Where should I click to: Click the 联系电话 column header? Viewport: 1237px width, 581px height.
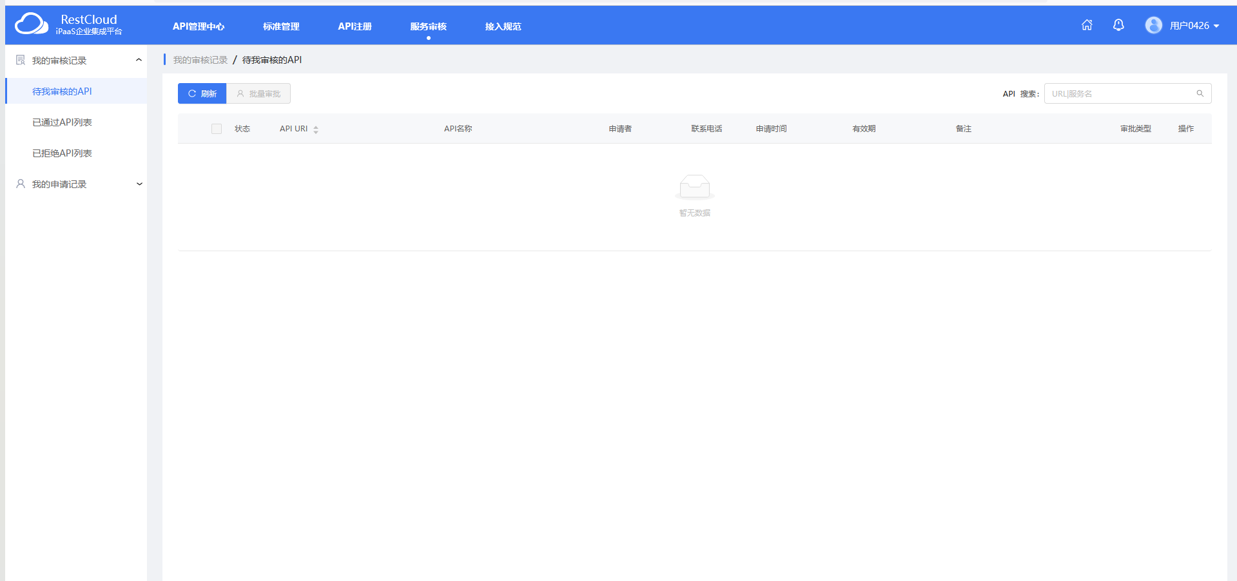click(x=706, y=129)
